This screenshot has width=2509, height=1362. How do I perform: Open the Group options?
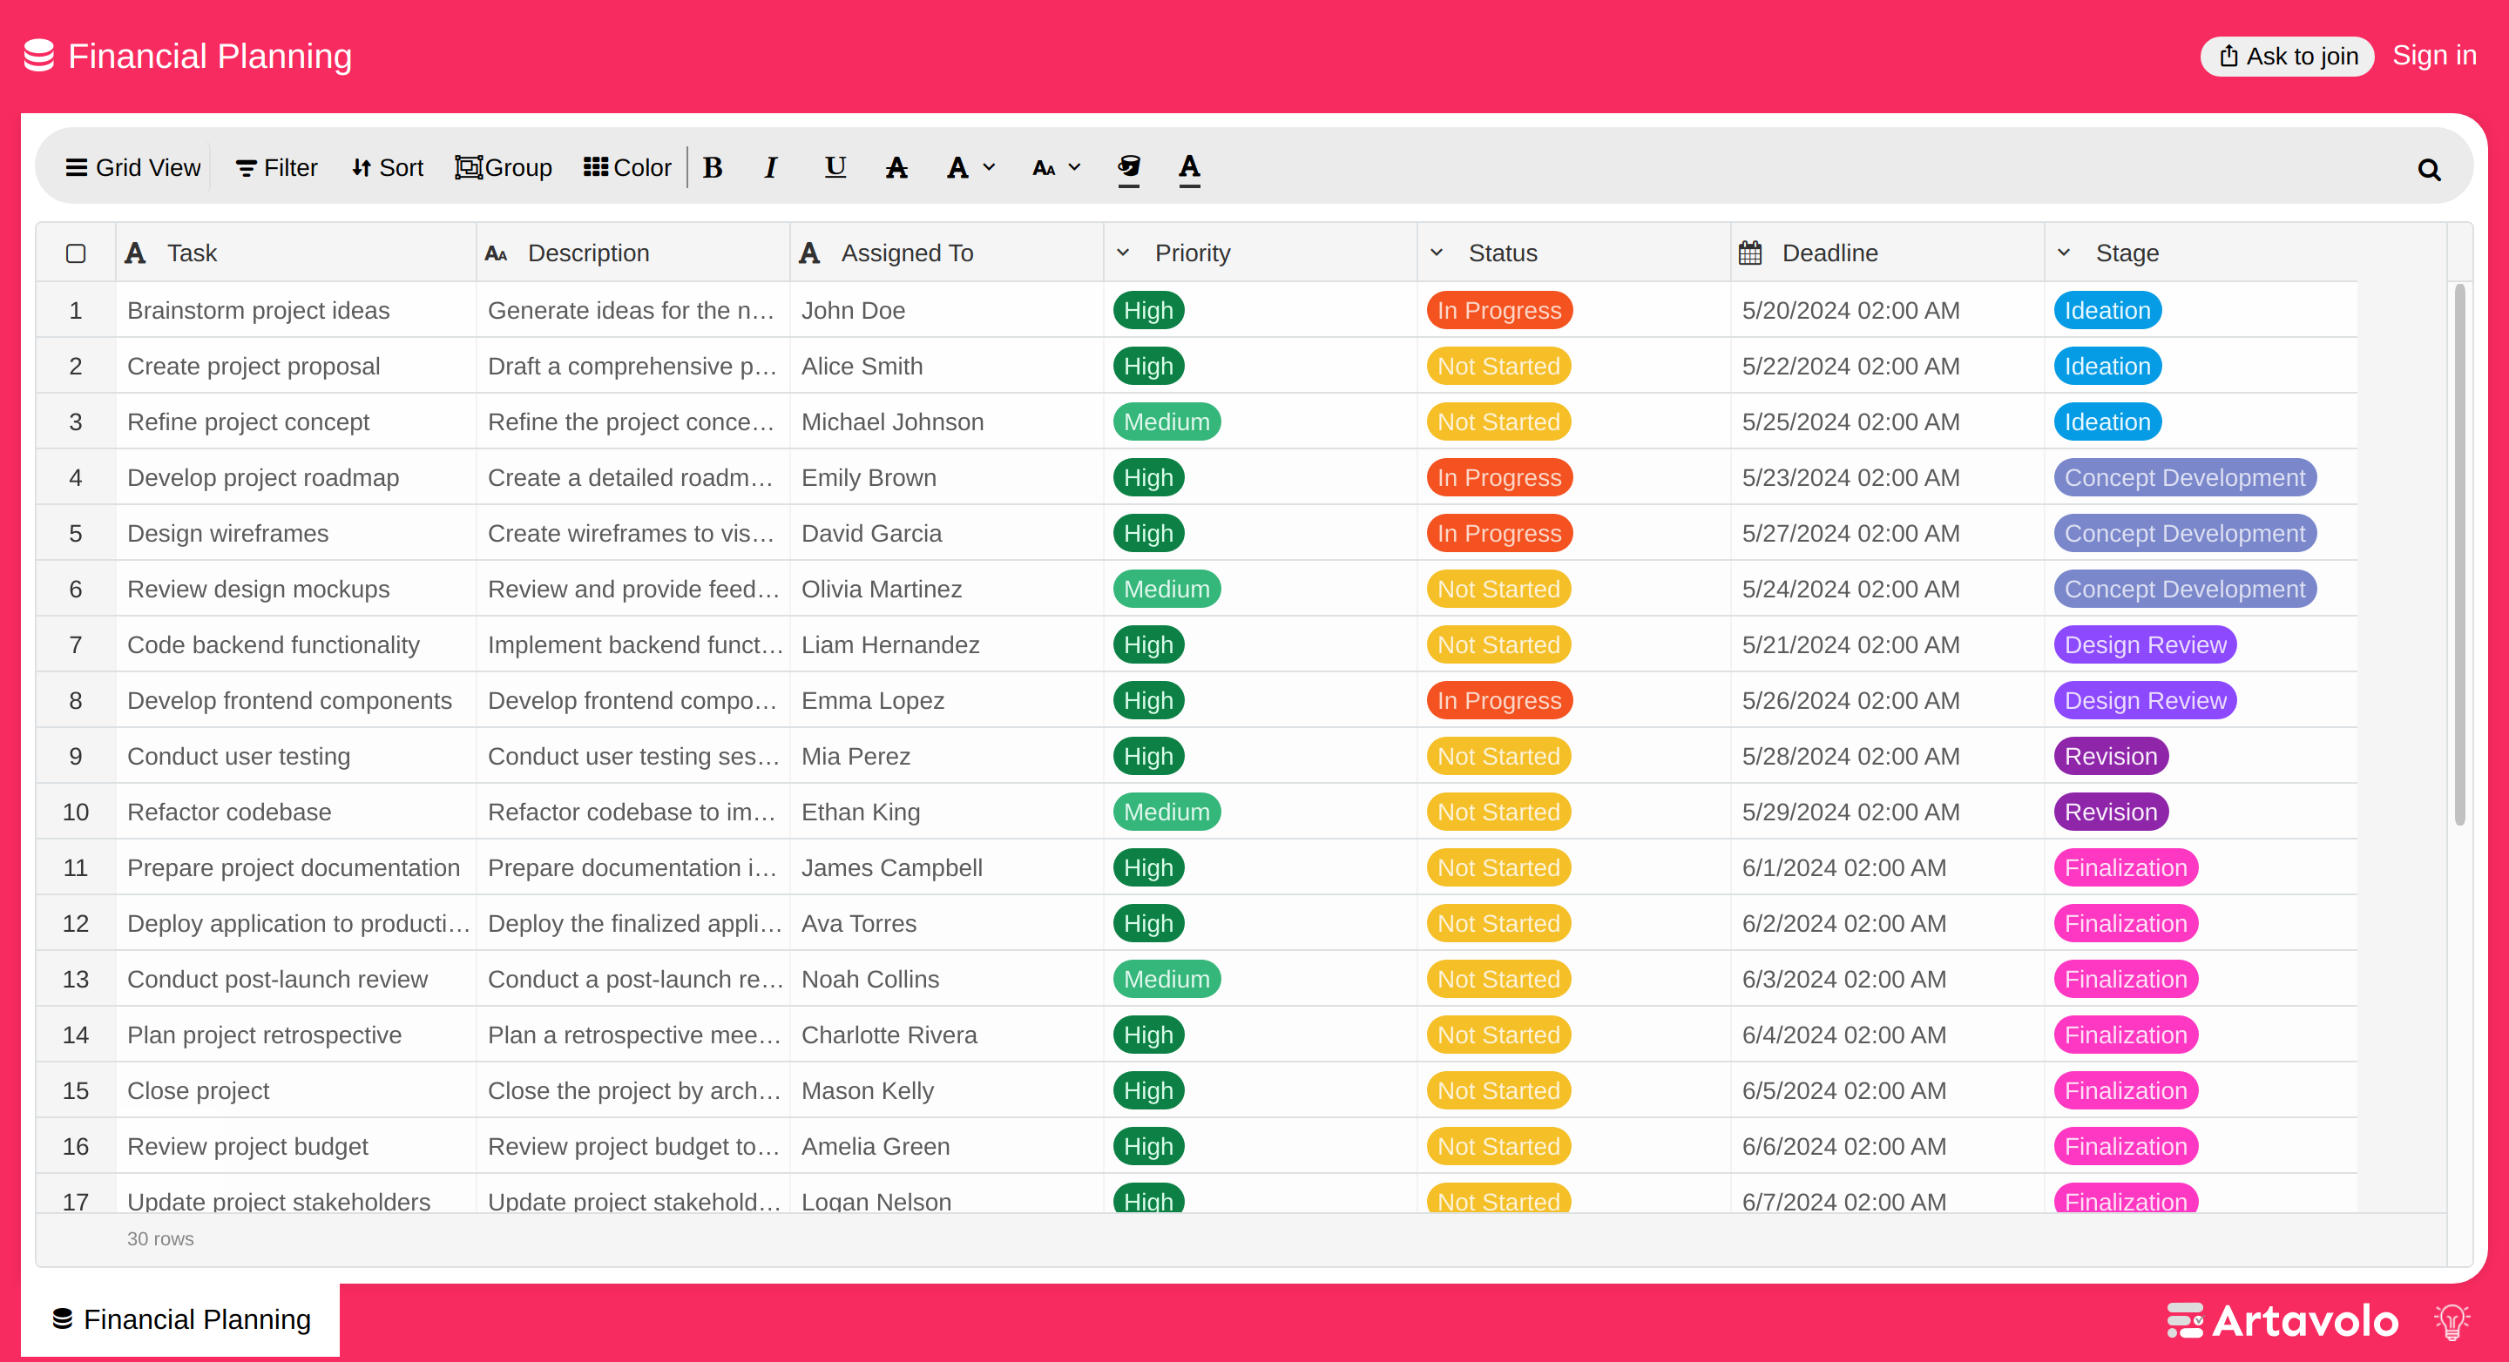[504, 167]
